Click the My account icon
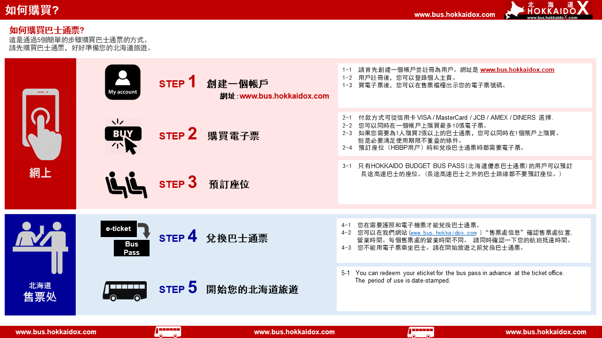Viewport: 602px width, 338px height. point(123,82)
